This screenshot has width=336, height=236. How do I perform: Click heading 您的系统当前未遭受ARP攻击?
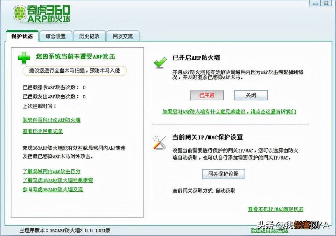coord(76,57)
